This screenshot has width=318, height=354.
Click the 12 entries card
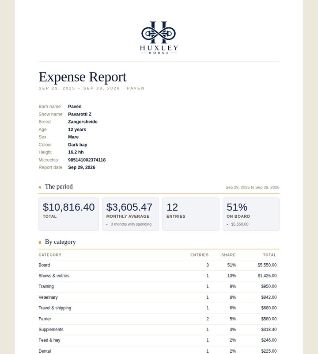click(191, 214)
